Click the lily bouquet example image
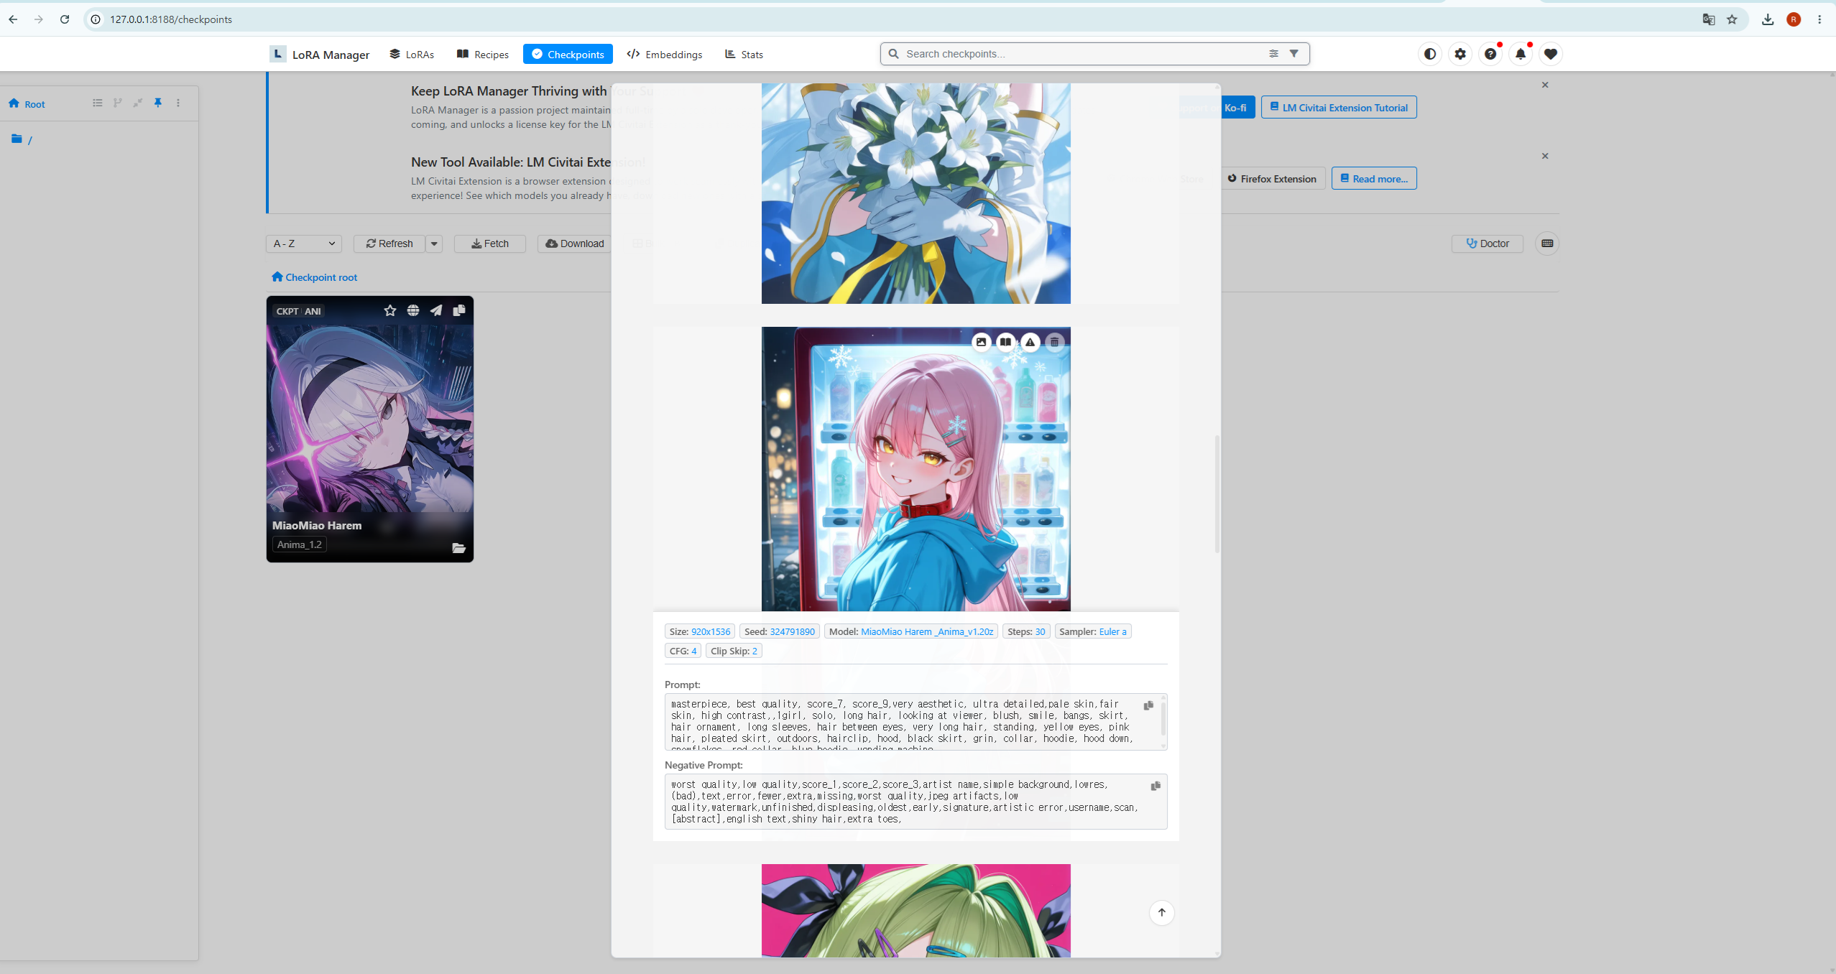 pos(916,193)
